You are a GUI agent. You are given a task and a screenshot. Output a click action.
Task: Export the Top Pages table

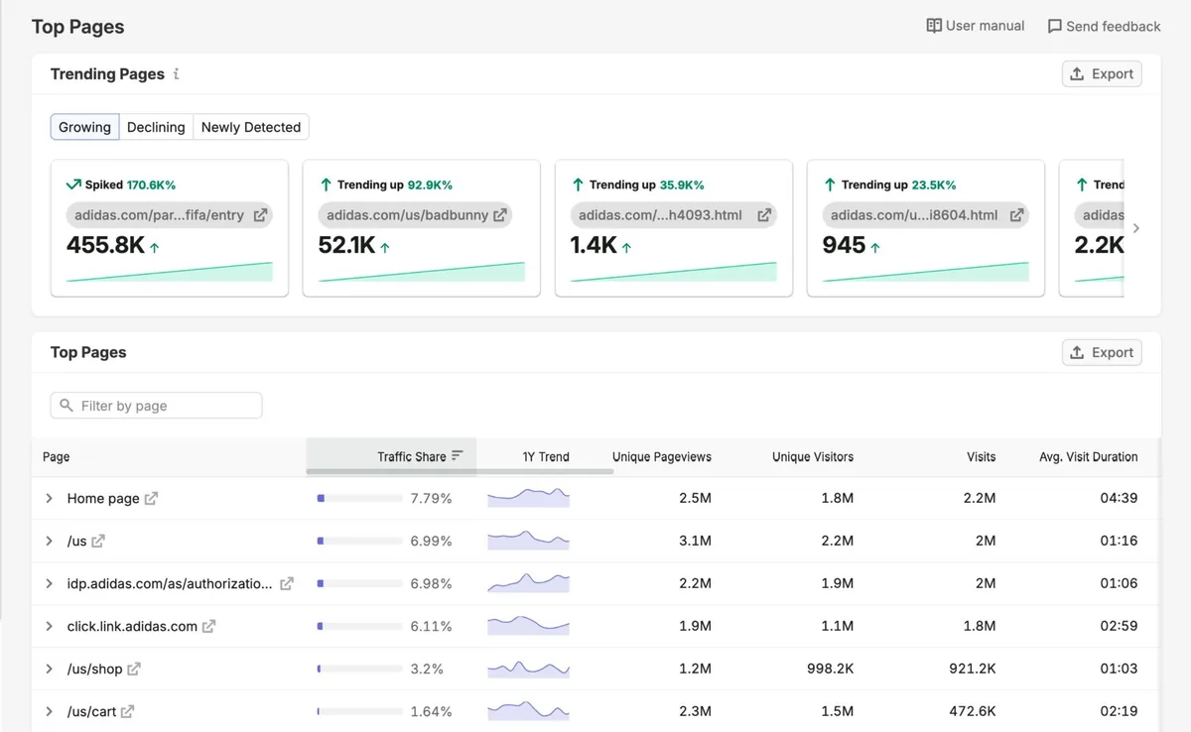[x=1102, y=353]
